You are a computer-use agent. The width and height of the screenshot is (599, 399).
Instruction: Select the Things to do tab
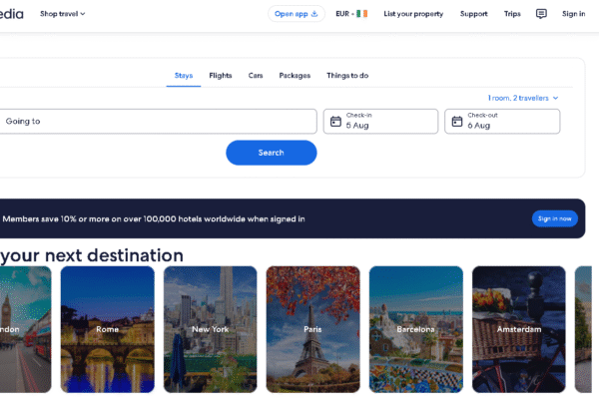[x=347, y=76]
